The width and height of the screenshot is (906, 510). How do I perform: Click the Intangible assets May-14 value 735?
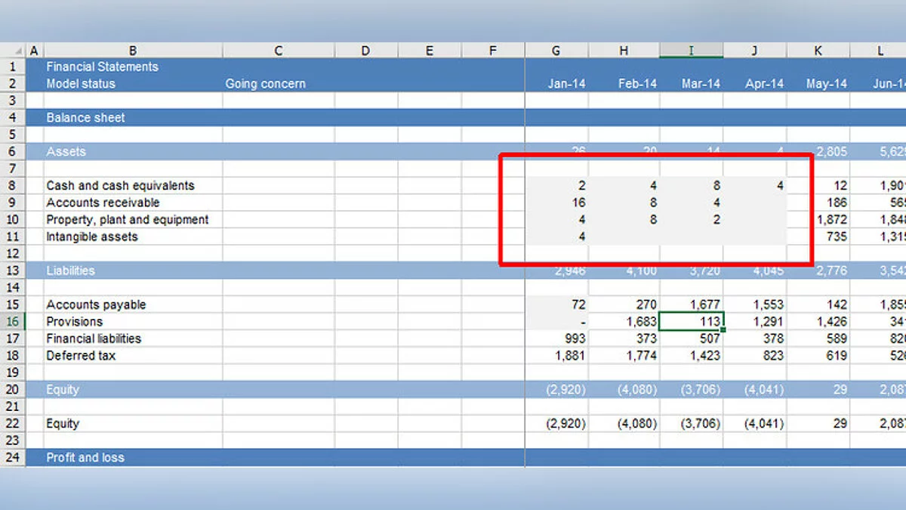[x=818, y=236]
